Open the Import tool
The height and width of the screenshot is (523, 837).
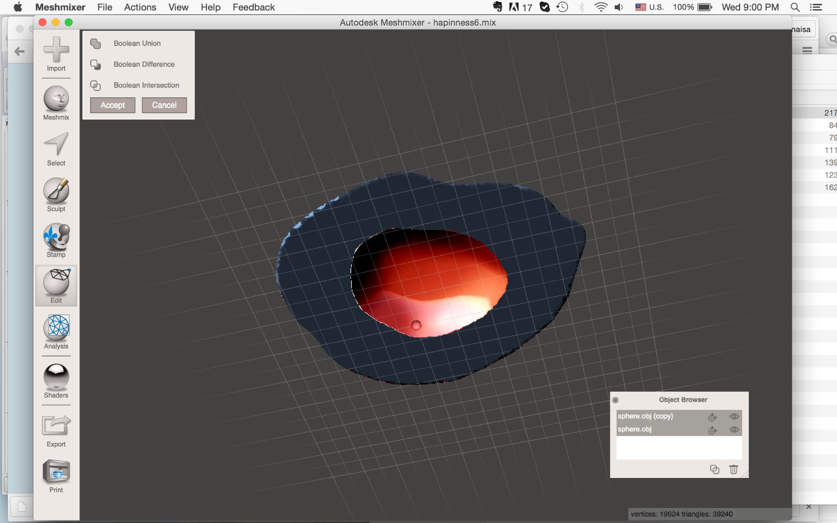pos(56,54)
